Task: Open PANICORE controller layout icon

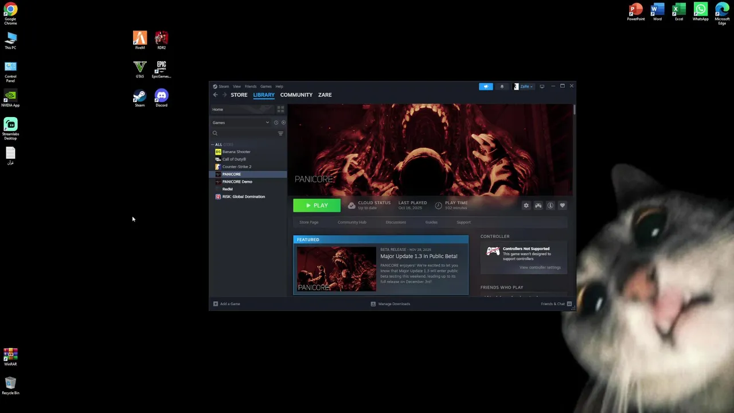Action: coord(538,205)
